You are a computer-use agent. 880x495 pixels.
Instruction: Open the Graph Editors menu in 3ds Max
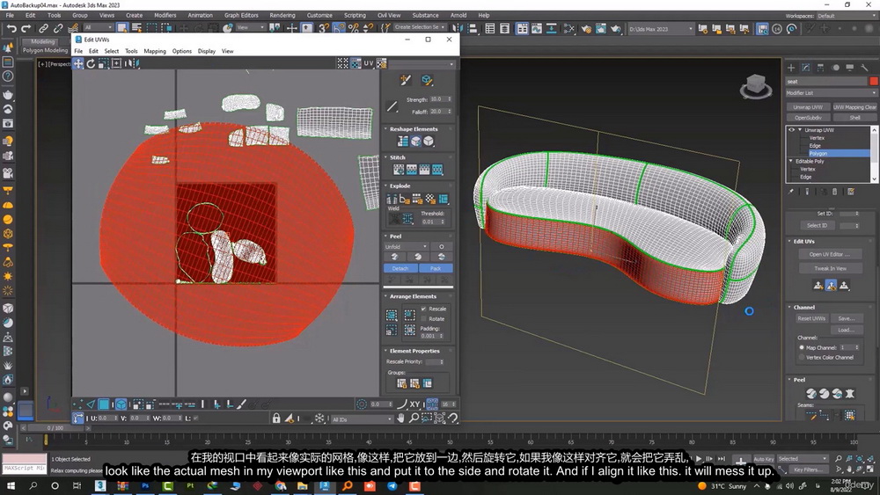pos(241,15)
